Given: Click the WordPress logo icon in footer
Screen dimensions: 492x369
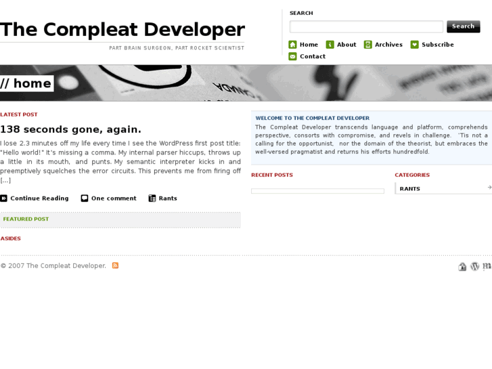Looking at the screenshot, I should [x=474, y=267].
